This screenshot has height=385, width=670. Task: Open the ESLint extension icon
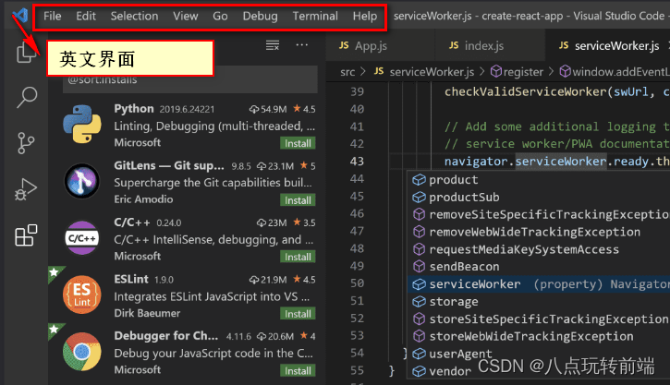[82, 295]
